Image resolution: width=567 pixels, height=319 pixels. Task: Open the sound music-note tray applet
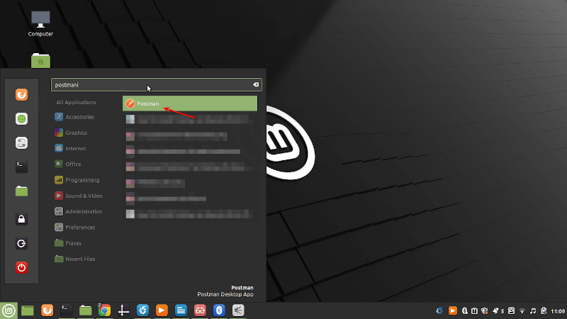[533, 310]
